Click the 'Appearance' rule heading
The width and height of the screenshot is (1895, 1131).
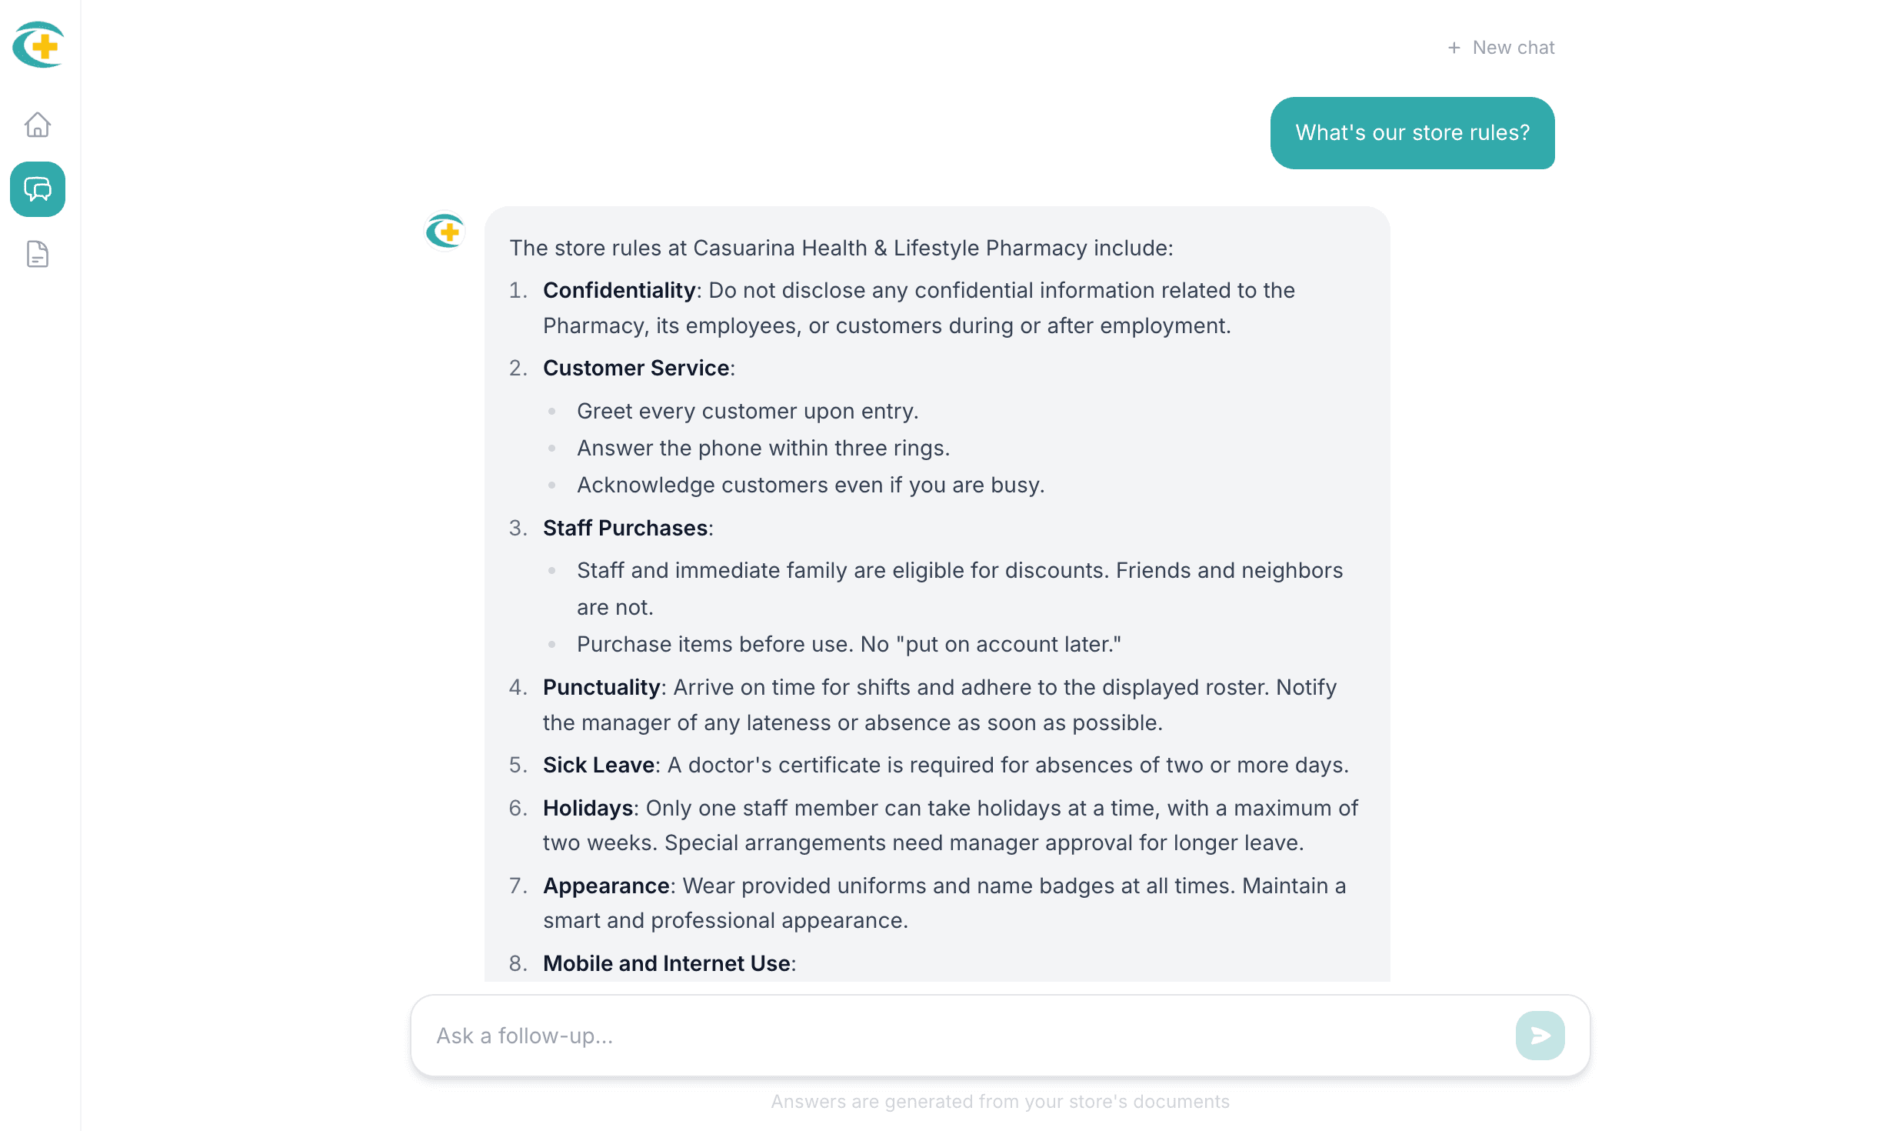(x=606, y=886)
